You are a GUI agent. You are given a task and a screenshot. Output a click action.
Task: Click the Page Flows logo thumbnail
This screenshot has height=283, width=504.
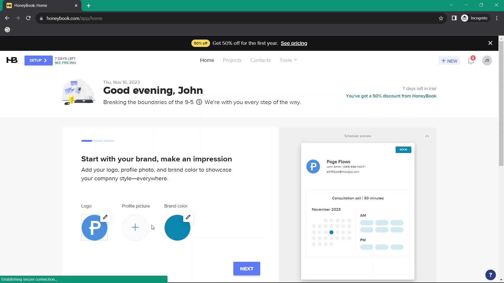click(94, 228)
